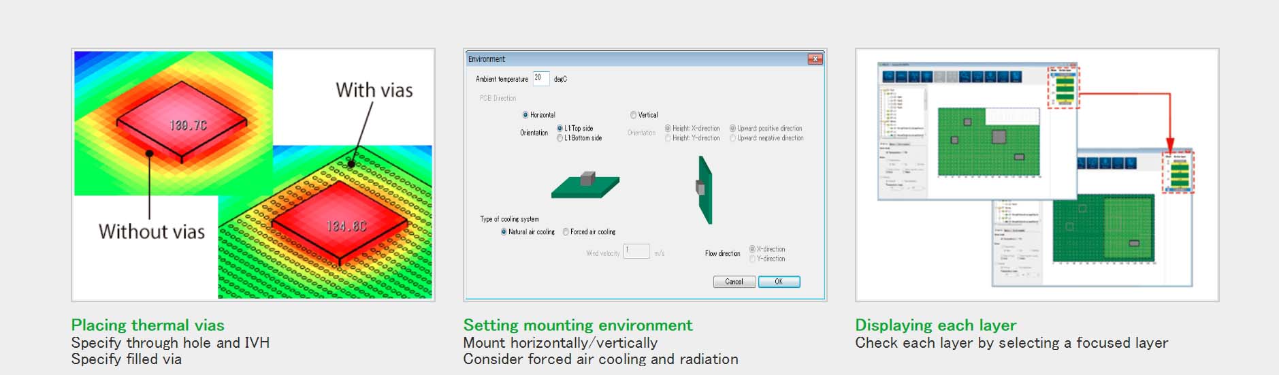
Task: Click the lower dashed-red layer stack panel
Action: pos(1178,173)
